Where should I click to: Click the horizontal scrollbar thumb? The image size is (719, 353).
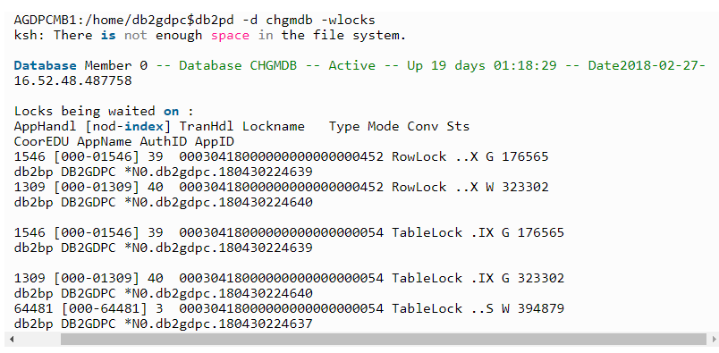click(x=384, y=340)
